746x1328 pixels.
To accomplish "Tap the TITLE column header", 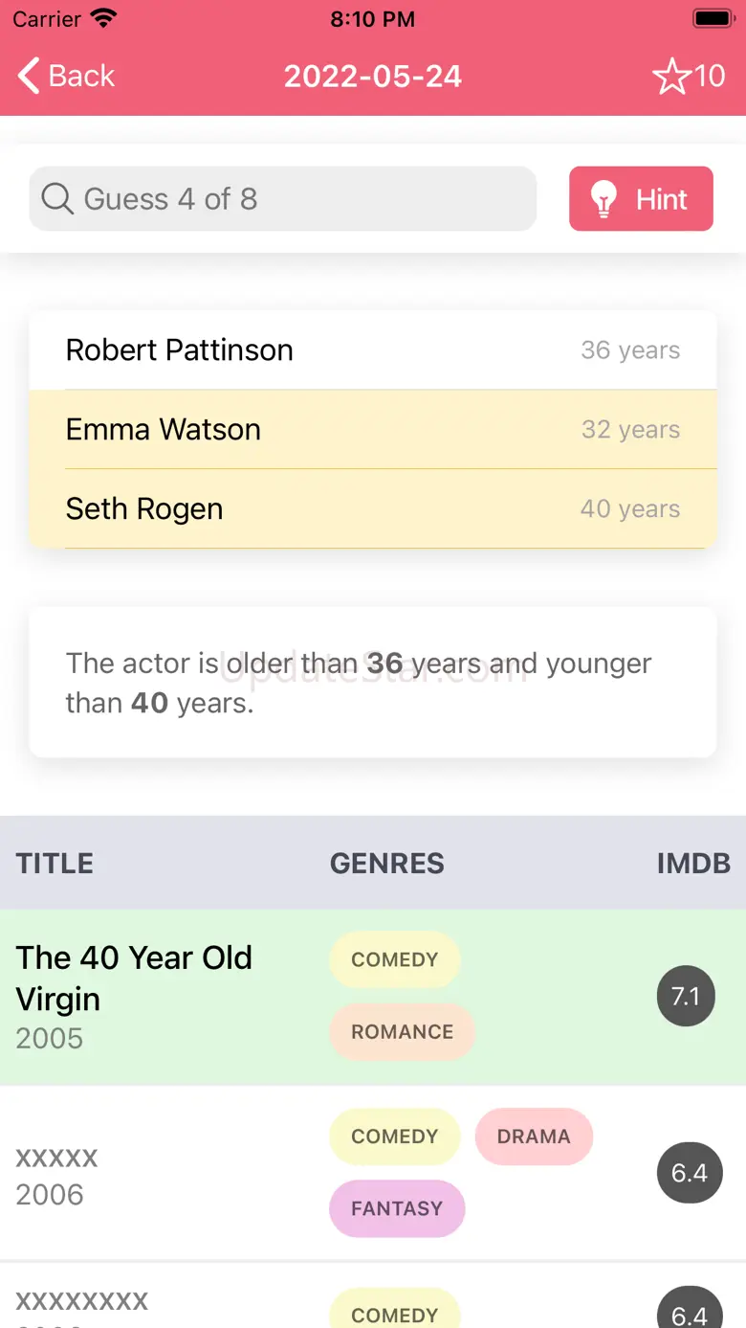I will tap(55, 863).
